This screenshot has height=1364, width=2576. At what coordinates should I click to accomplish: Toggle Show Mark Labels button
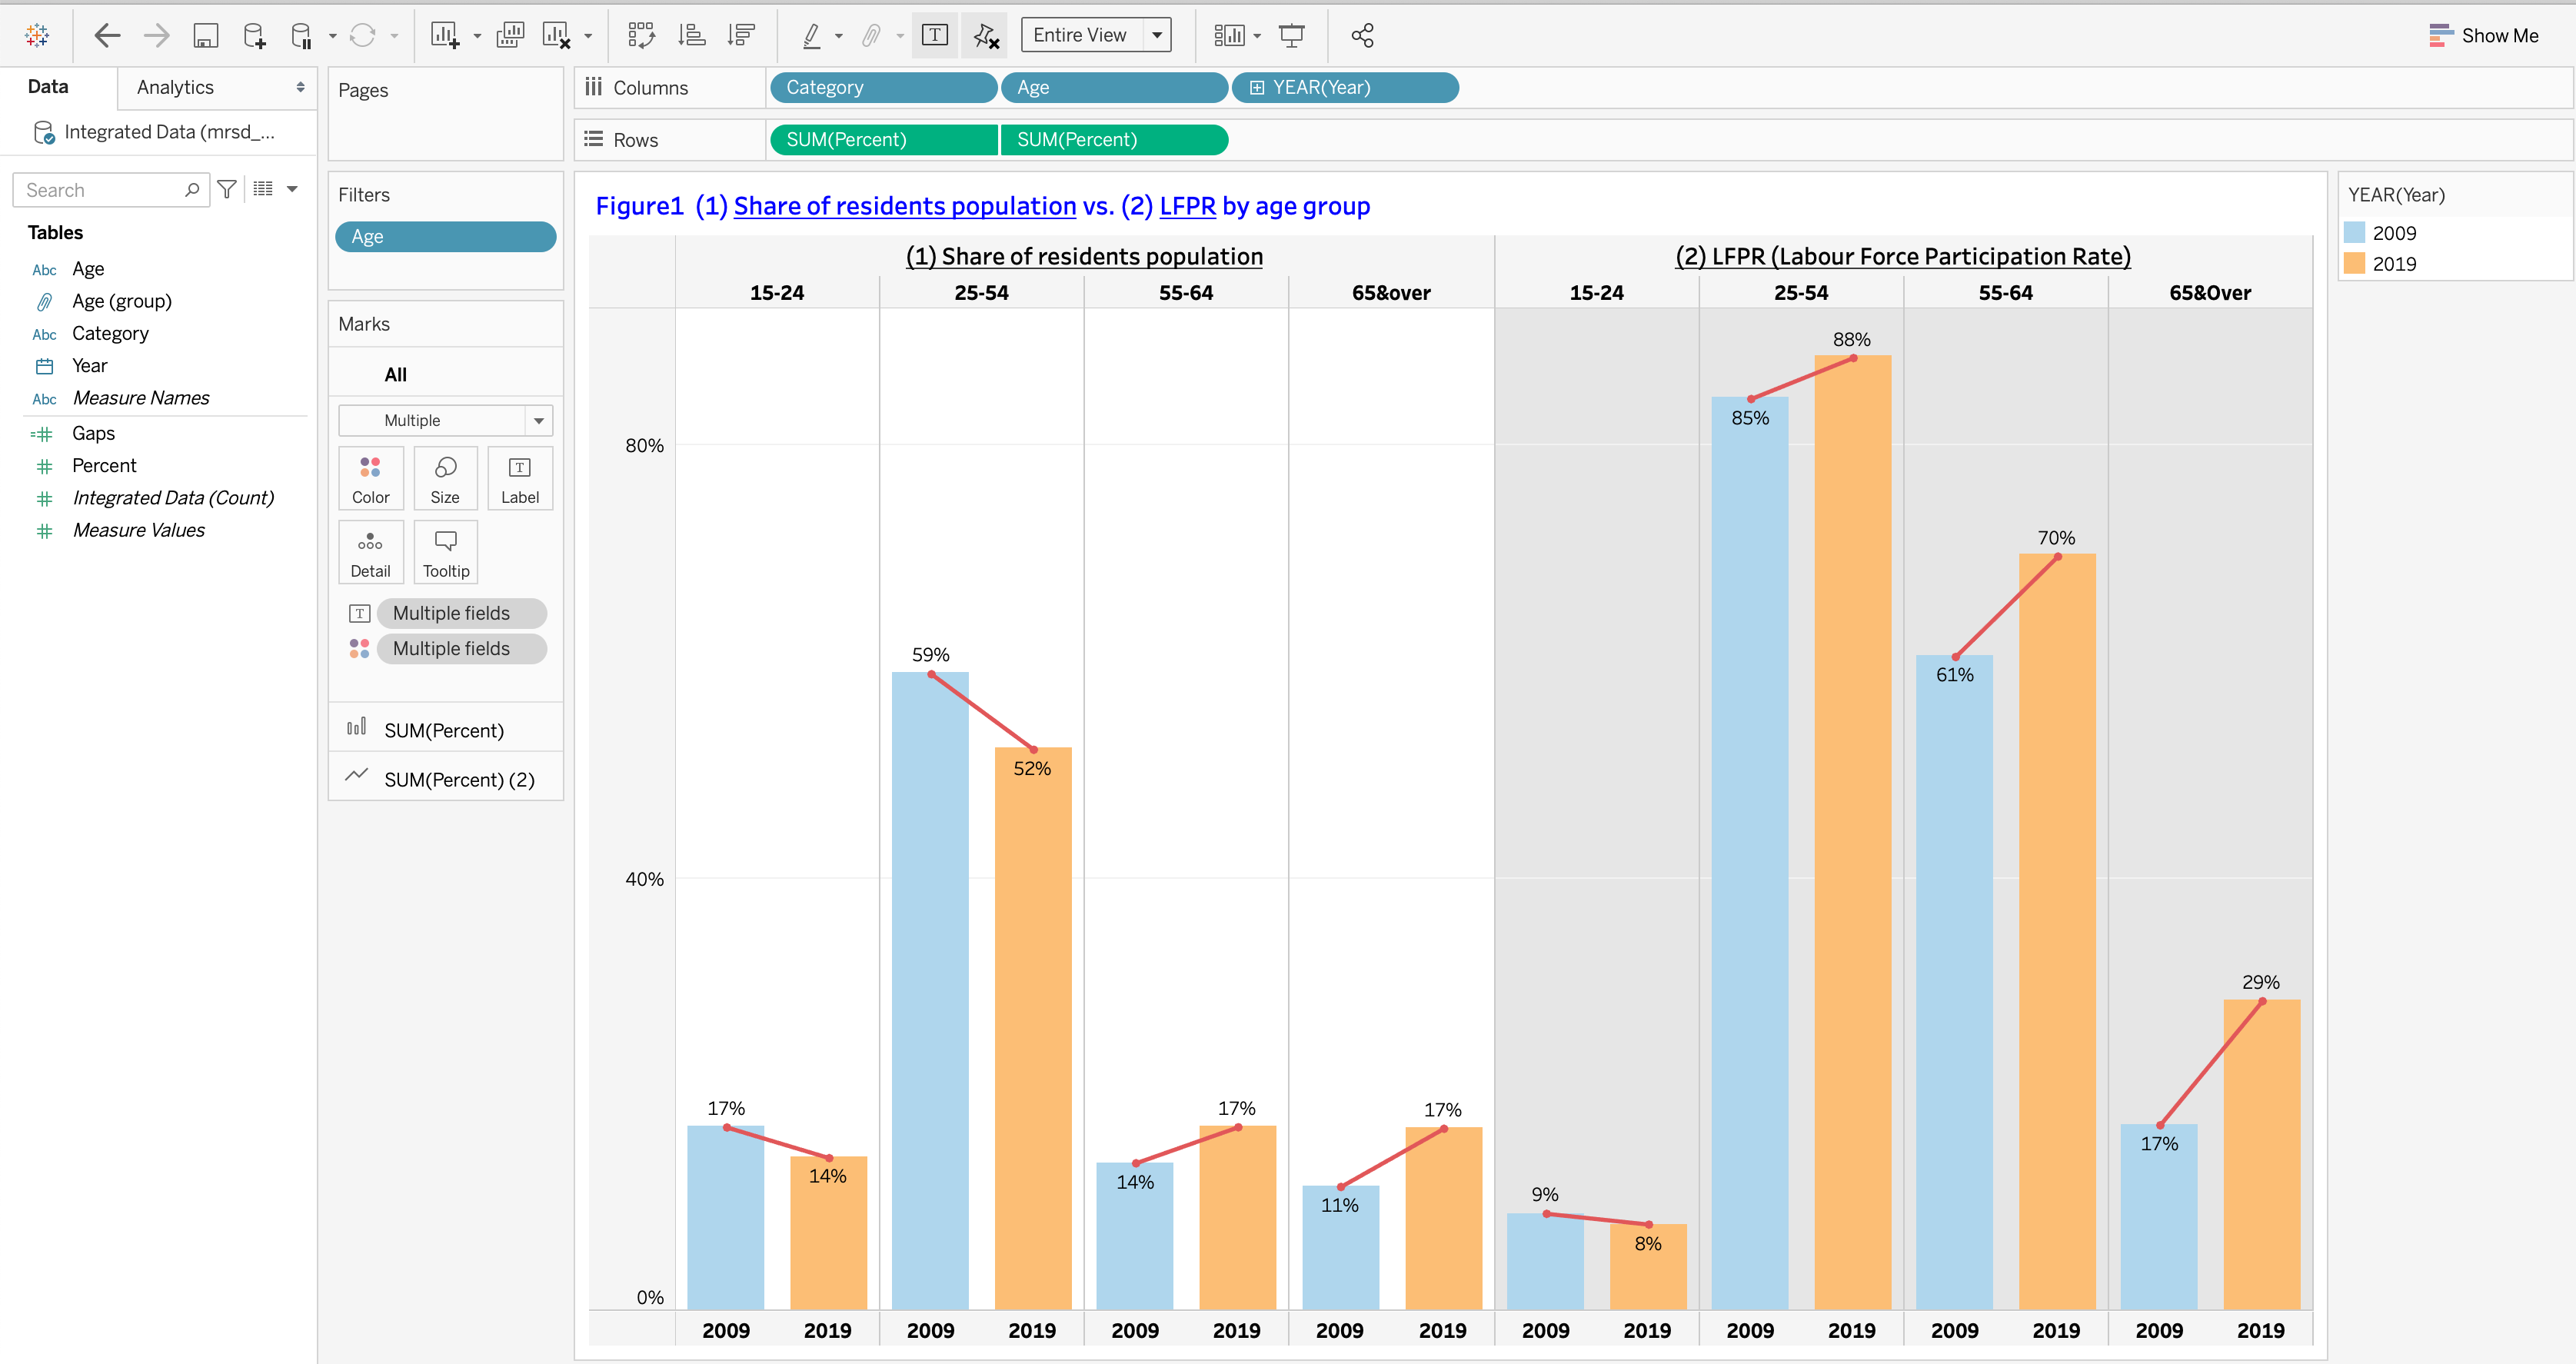[x=935, y=36]
